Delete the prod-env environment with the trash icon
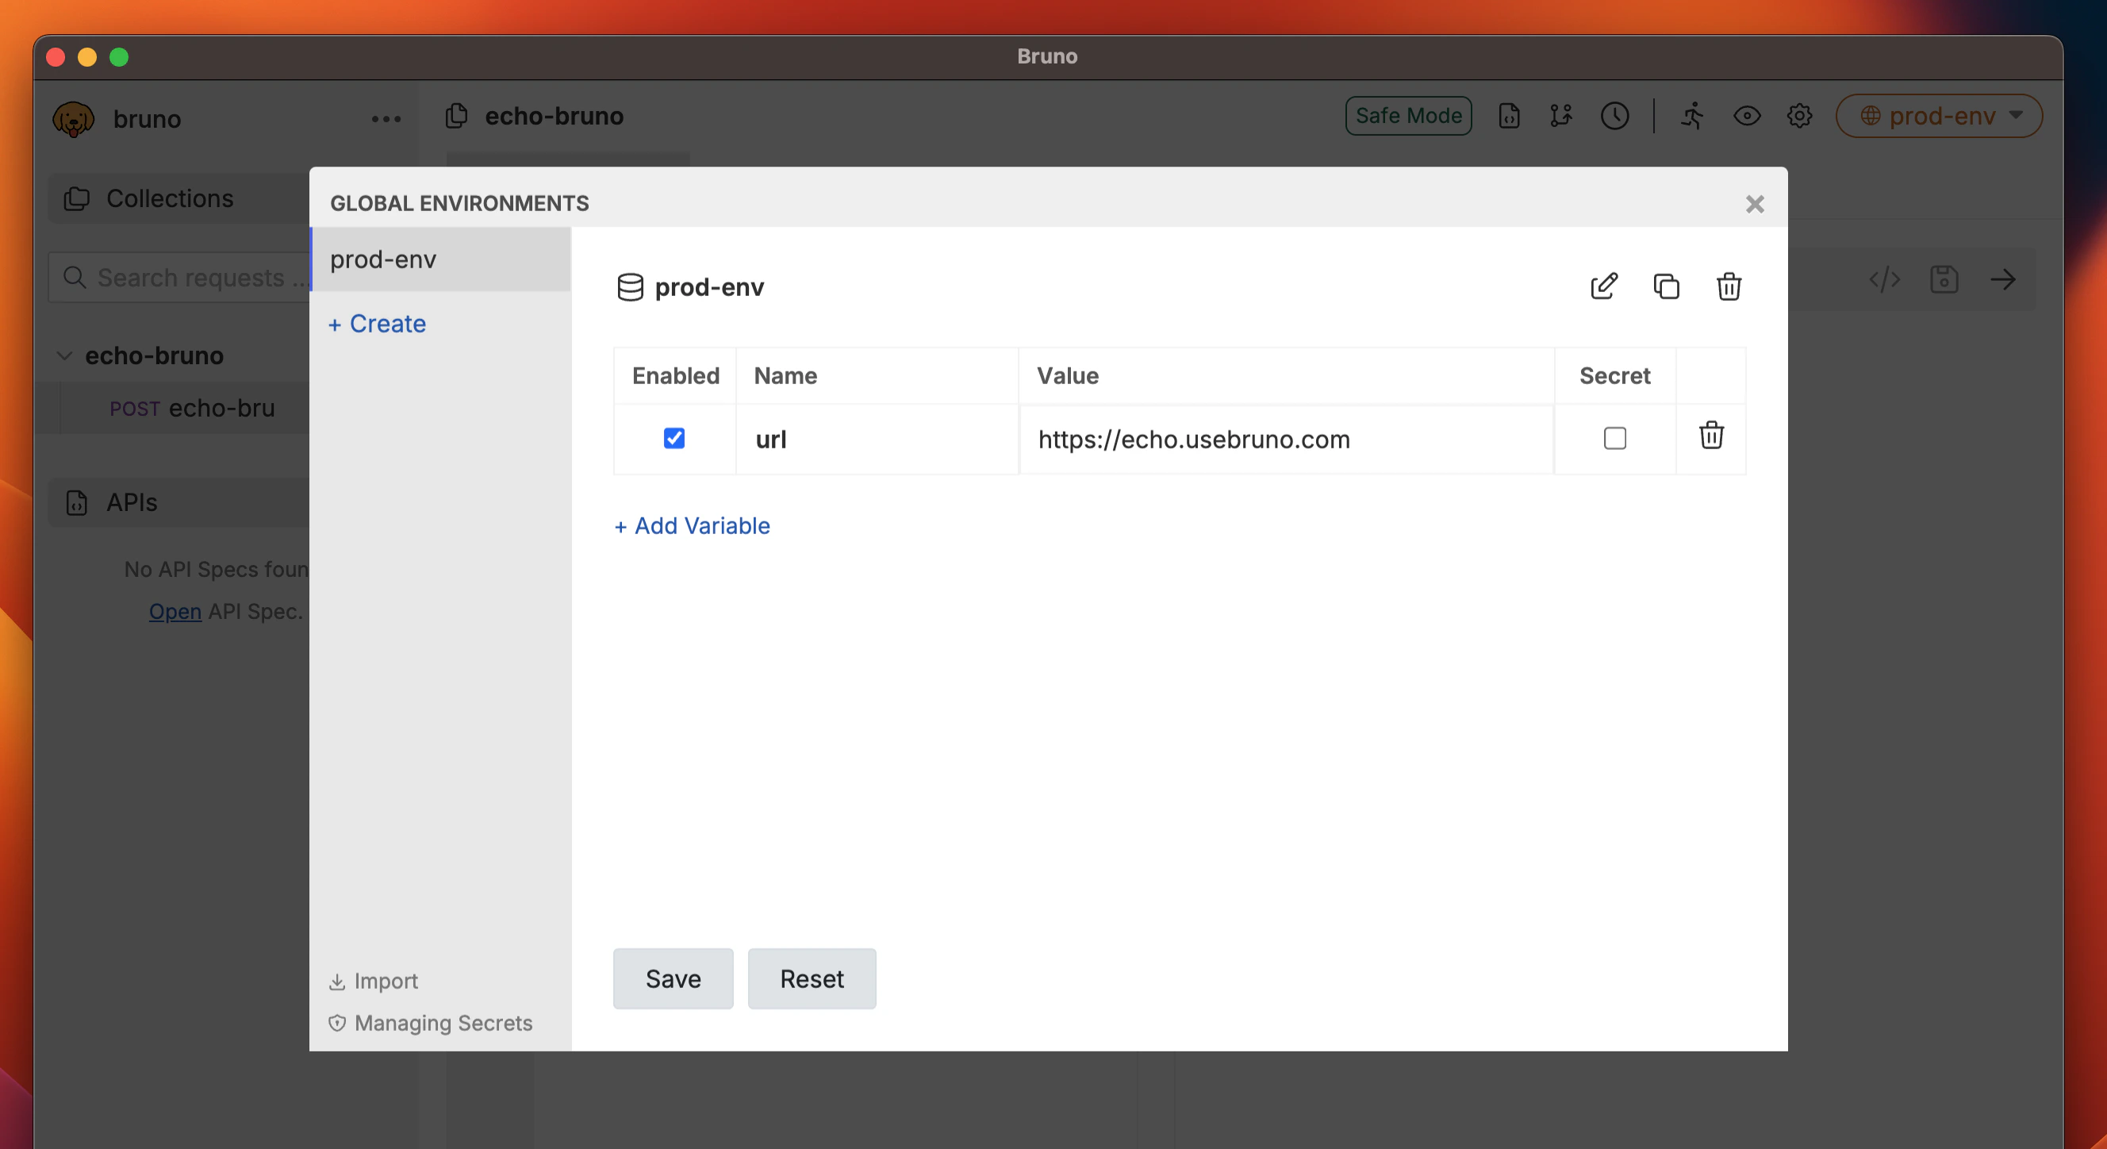The image size is (2107, 1149). point(1729,286)
